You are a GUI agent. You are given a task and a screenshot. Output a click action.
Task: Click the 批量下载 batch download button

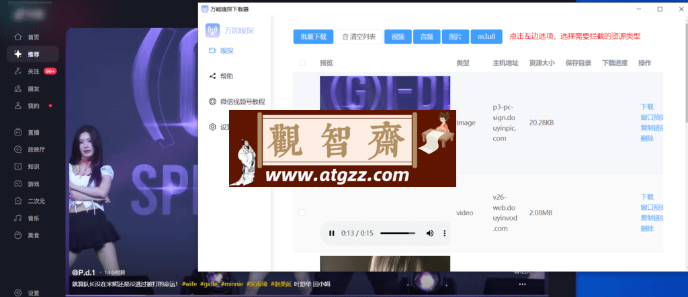pyautogui.click(x=313, y=37)
